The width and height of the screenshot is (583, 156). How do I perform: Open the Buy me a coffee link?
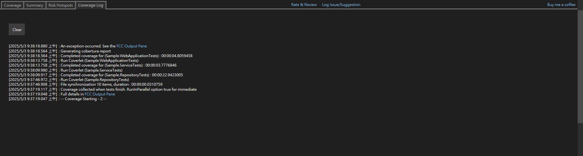[561, 5]
